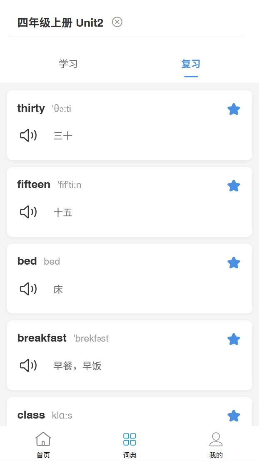Remove breakfast from starred words
The image size is (259, 461).
tap(234, 339)
